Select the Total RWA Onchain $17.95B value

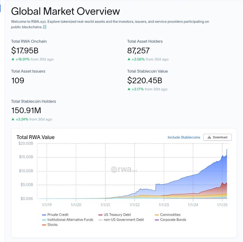click(25, 51)
